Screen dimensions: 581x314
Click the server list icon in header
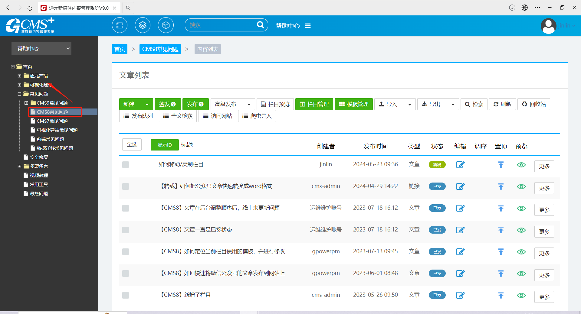point(120,25)
